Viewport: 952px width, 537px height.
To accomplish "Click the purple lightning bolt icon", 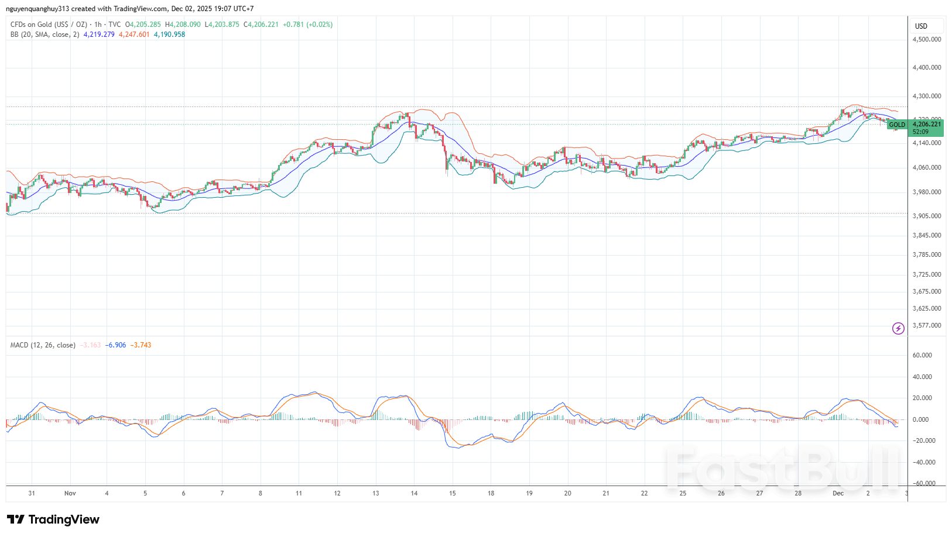I will (898, 329).
